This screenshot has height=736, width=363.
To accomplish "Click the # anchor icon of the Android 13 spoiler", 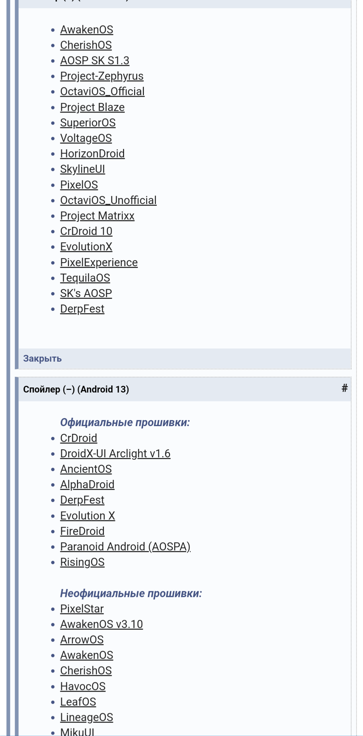I will pos(344,389).
